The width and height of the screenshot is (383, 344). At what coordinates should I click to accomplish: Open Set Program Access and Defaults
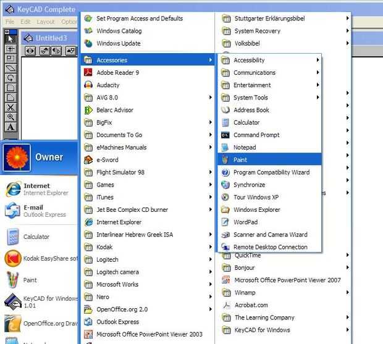click(x=148, y=19)
